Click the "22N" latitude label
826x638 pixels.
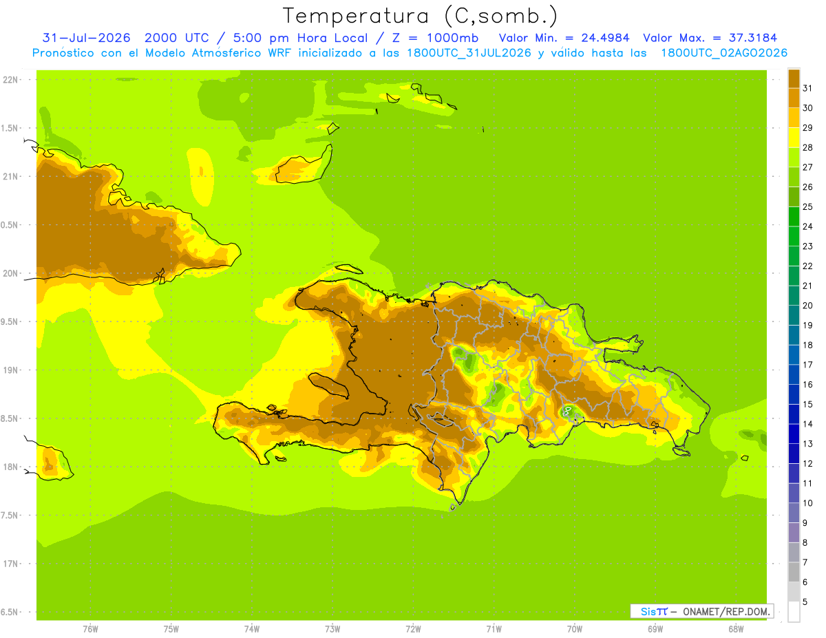point(10,79)
